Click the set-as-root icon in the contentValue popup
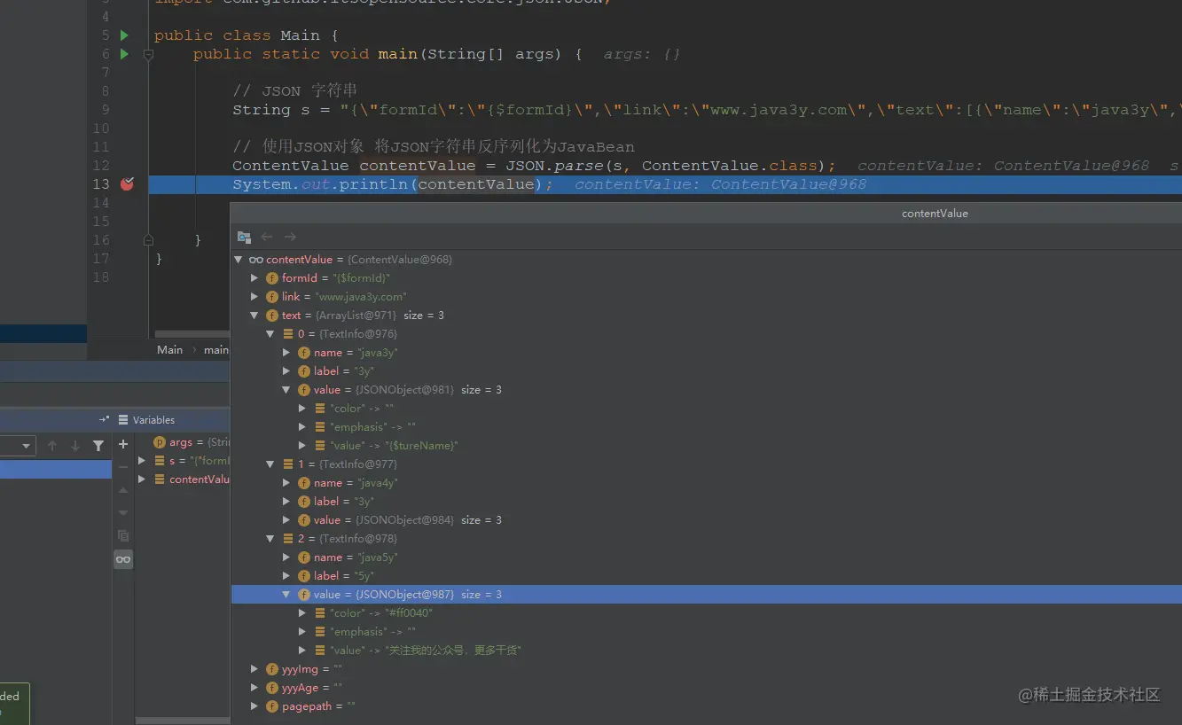 [x=244, y=237]
